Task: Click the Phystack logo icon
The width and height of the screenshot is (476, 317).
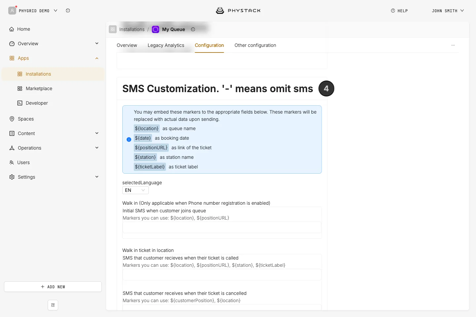Action: [220, 11]
